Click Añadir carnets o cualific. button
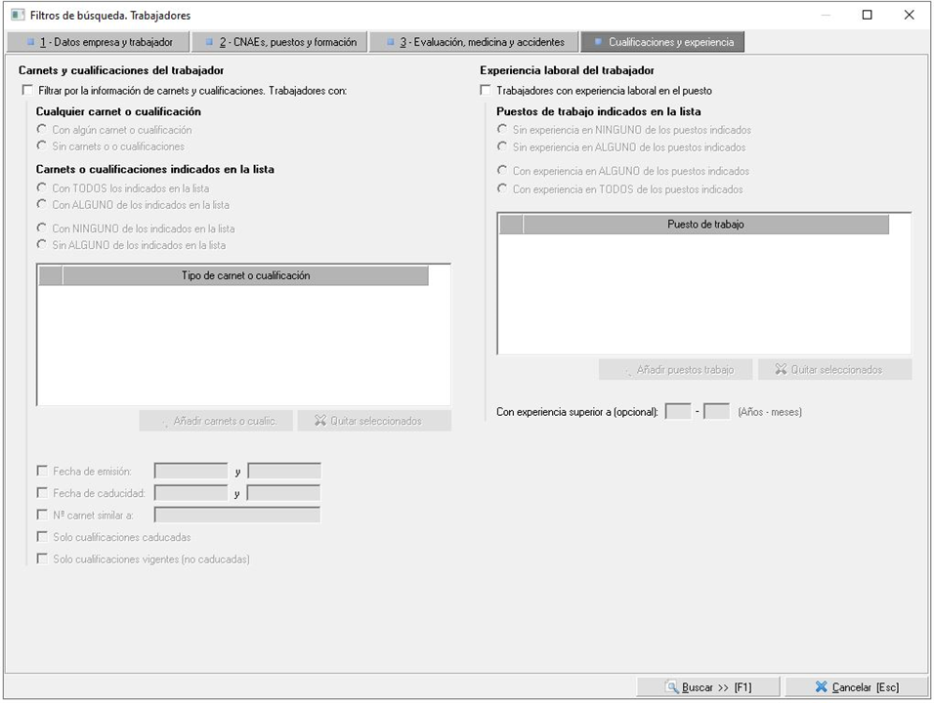 [216, 421]
